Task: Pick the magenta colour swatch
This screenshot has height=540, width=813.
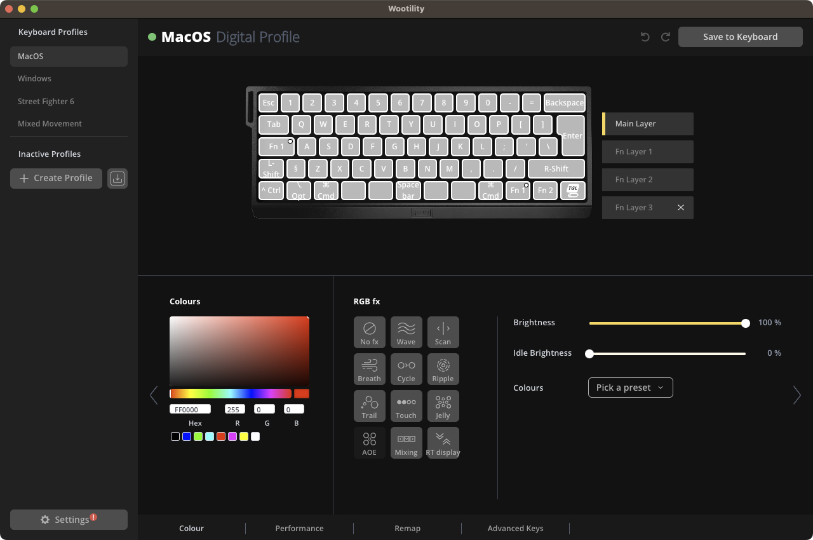Action: 232,436
